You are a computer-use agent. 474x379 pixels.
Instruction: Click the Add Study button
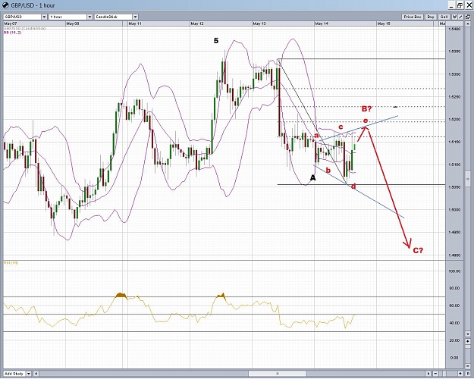(x=14, y=374)
